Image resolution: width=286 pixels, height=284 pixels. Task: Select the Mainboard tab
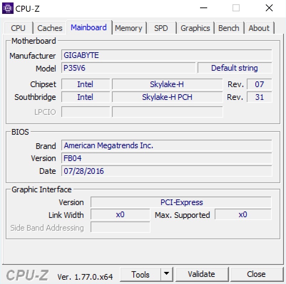[89, 27]
